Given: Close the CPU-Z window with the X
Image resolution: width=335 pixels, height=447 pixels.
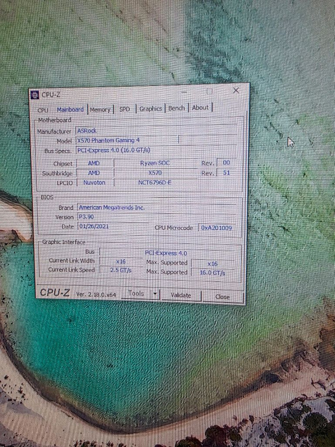Looking at the screenshot, I should [x=236, y=91].
